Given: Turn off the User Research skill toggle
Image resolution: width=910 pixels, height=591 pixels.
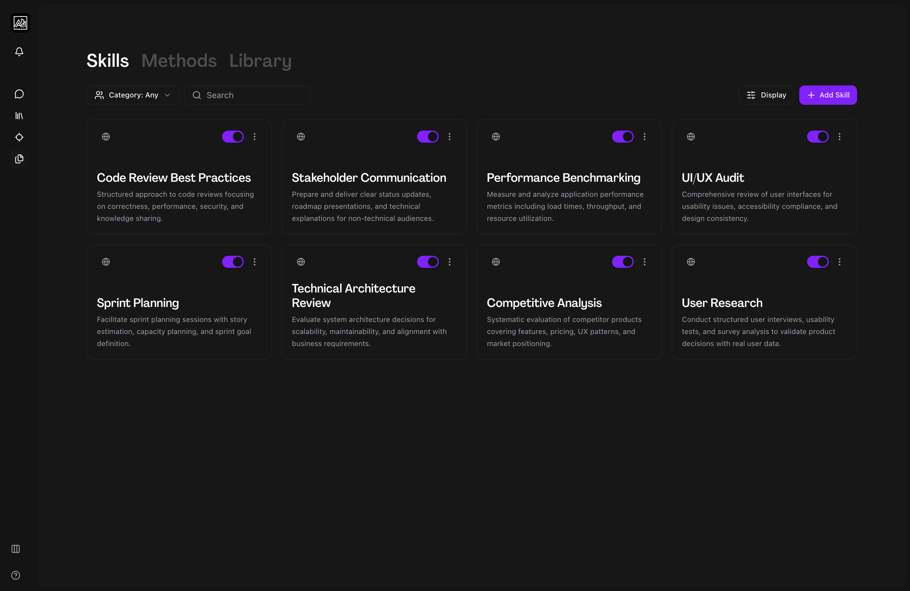Looking at the screenshot, I should [x=818, y=262].
